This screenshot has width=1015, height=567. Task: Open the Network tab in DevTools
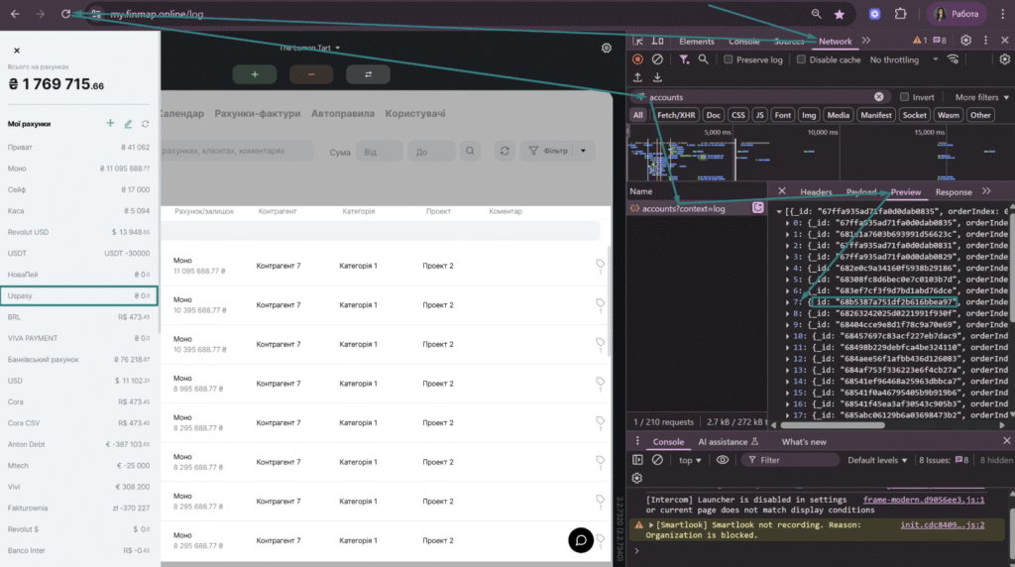(x=835, y=41)
